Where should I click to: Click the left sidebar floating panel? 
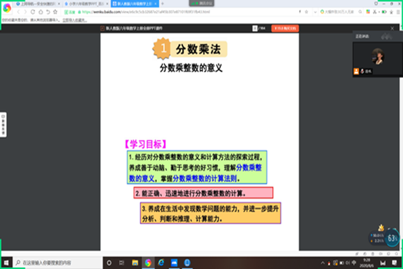tap(3, 125)
